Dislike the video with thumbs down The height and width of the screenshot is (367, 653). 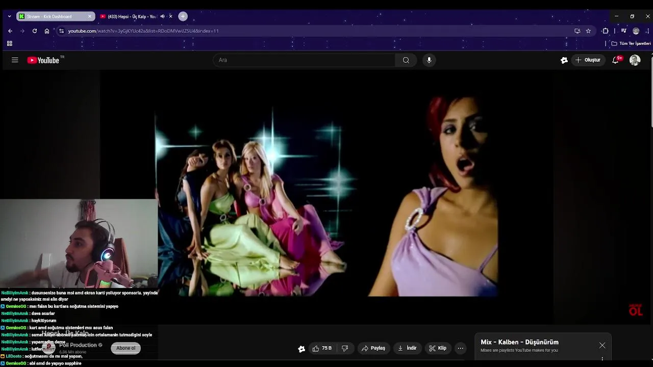pos(345,348)
